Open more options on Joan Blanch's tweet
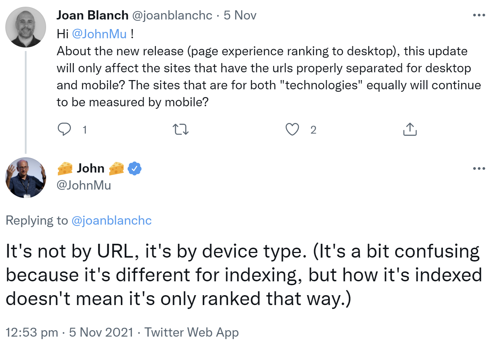Viewport: 496px width, 349px height. pos(479,15)
